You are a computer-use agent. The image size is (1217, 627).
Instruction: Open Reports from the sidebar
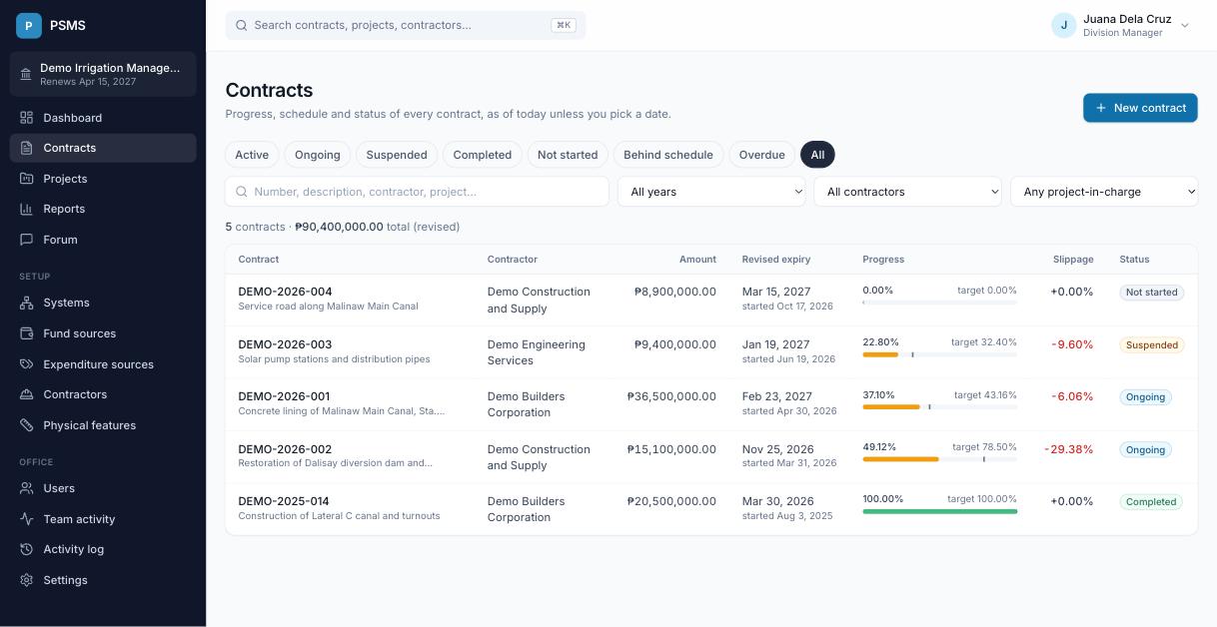[103, 209]
